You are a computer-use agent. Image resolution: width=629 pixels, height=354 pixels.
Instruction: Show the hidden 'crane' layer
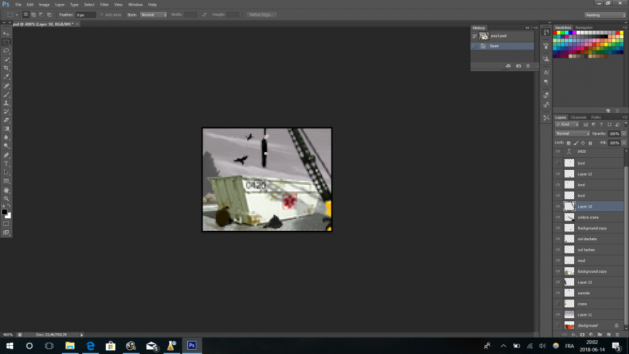point(557,304)
